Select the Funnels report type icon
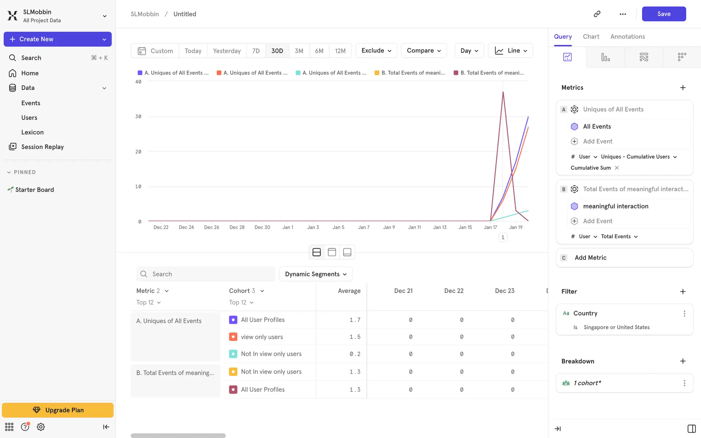Viewport: 701px width, 438px height. [x=605, y=57]
